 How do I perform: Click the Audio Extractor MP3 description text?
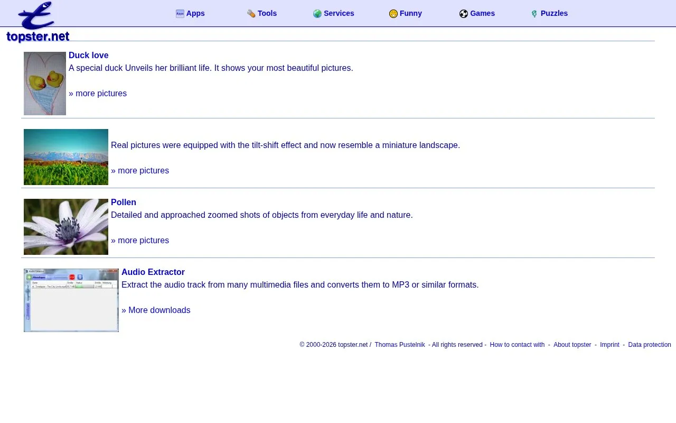tap(300, 284)
